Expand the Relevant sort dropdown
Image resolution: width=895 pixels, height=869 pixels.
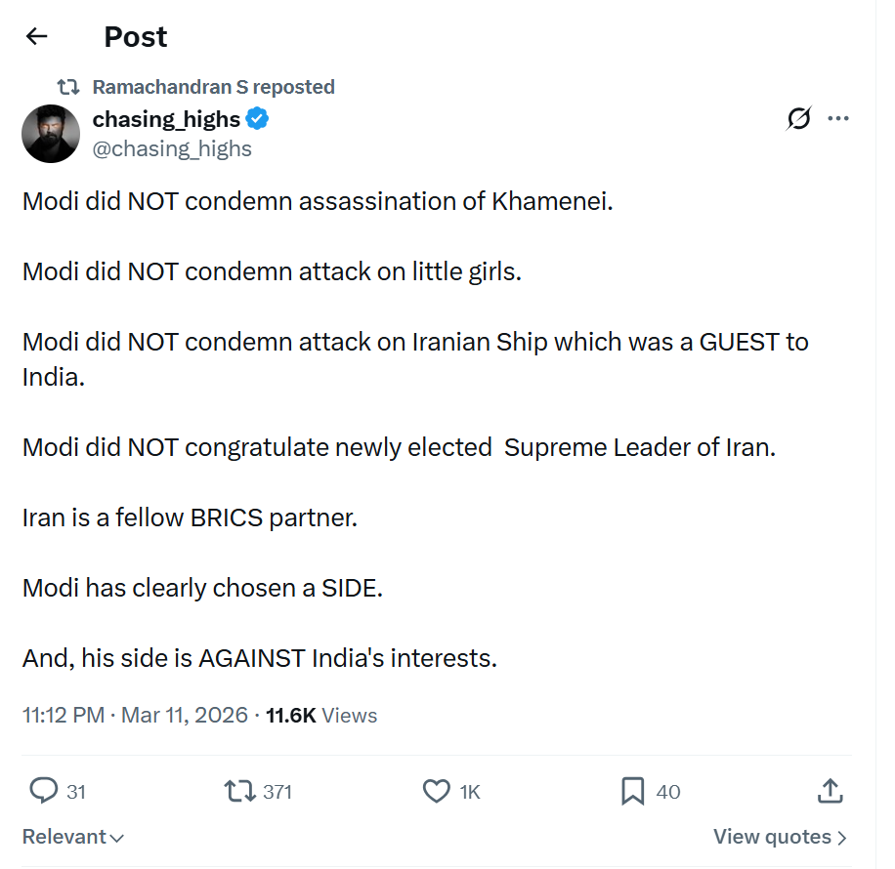(x=73, y=837)
